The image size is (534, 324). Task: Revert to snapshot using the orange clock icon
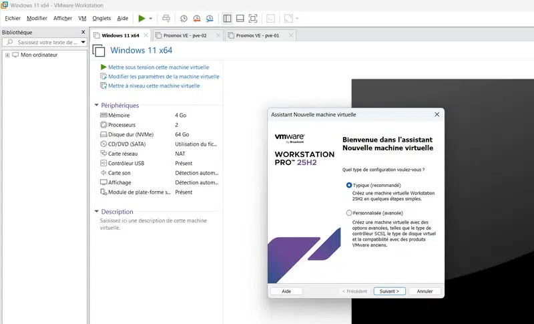[196, 19]
